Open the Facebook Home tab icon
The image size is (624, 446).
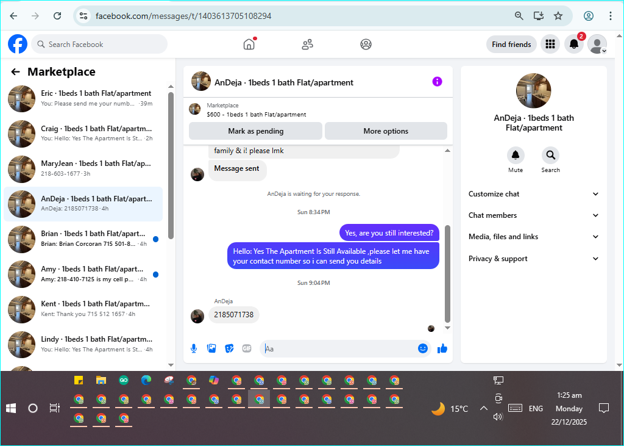tap(249, 44)
